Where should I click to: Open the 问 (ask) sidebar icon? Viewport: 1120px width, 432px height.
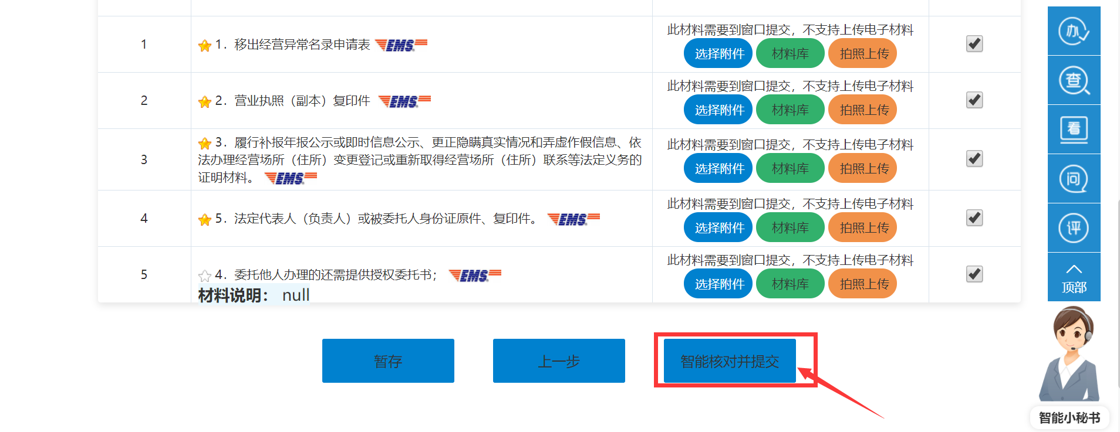(x=1074, y=179)
